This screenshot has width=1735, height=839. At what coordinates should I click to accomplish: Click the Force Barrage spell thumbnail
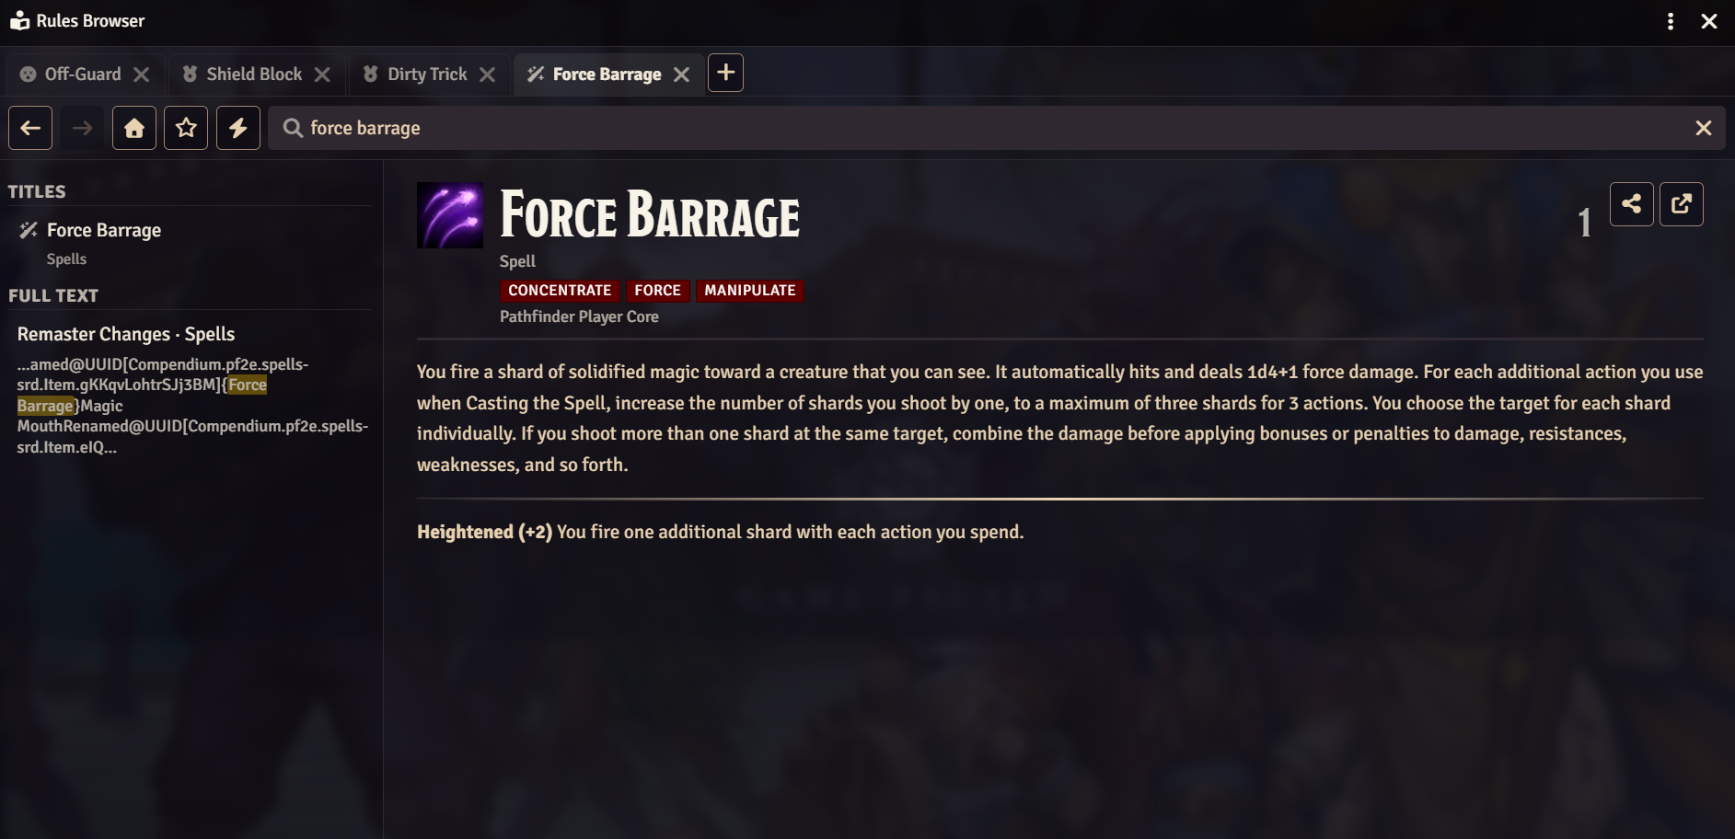click(450, 215)
